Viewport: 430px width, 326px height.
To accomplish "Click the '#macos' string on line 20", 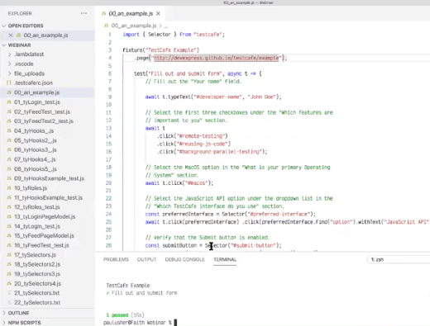I will click(196, 183).
